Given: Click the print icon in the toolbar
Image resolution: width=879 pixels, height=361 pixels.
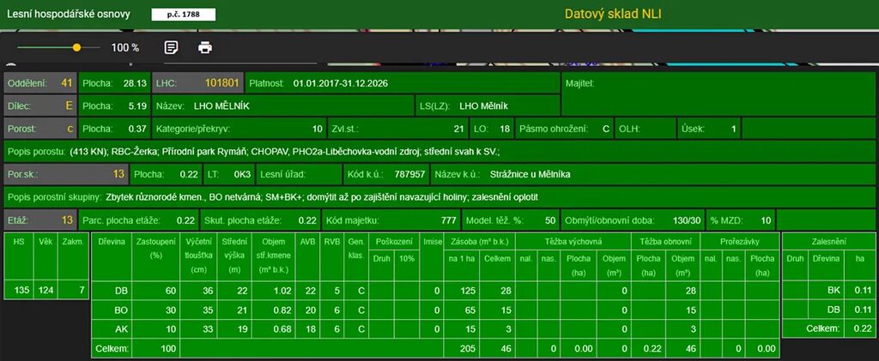Looking at the screenshot, I should [x=205, y=47].
